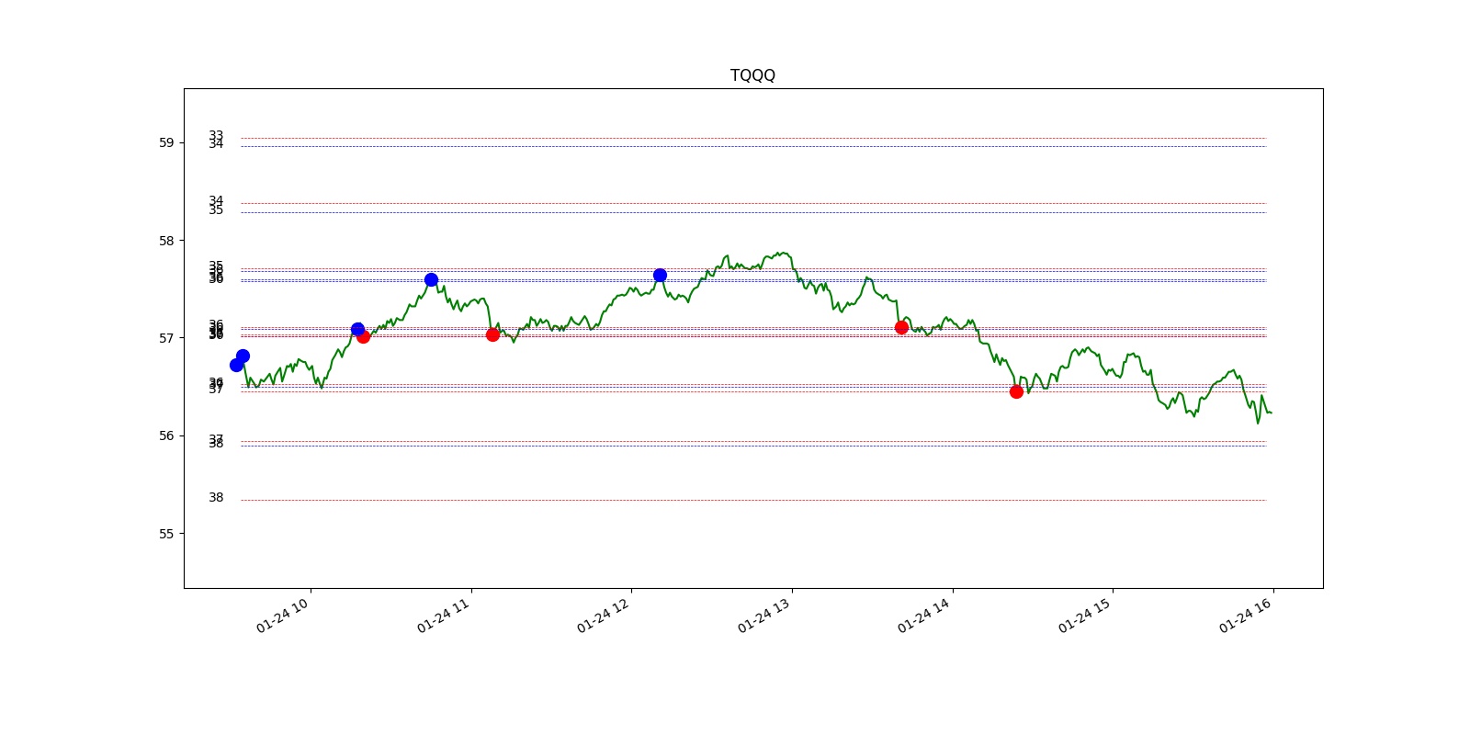This screenshot has height=735, width=1470.
Task: Click x-axis label 01-24 11
Action: pos(443,615)
